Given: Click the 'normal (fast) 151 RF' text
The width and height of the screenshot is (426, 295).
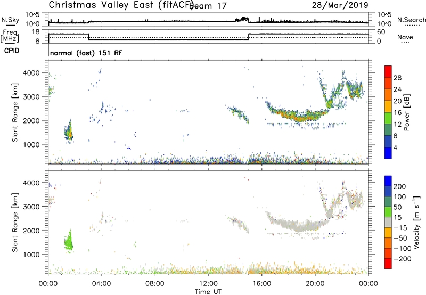Looking at the screenshot, I should [86, 53].
